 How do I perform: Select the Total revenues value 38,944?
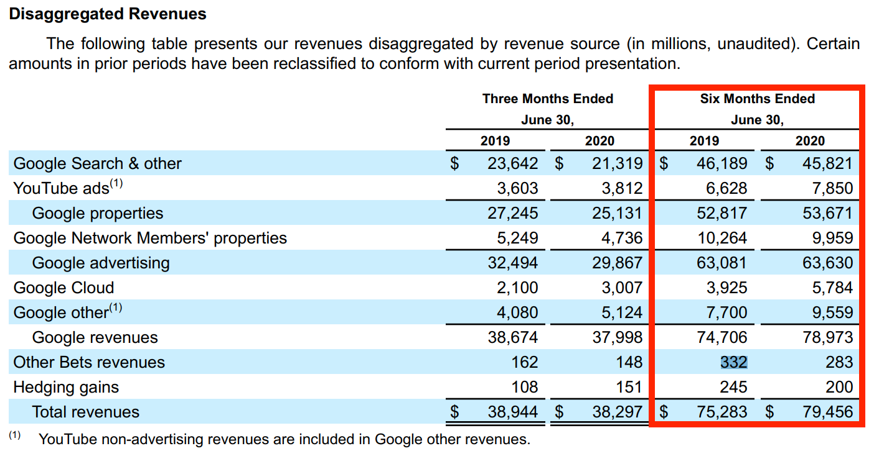513,412
